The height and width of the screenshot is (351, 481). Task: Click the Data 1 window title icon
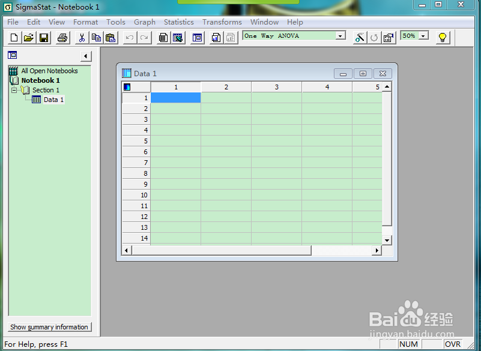pyautogui.click(x=126, y=73)
